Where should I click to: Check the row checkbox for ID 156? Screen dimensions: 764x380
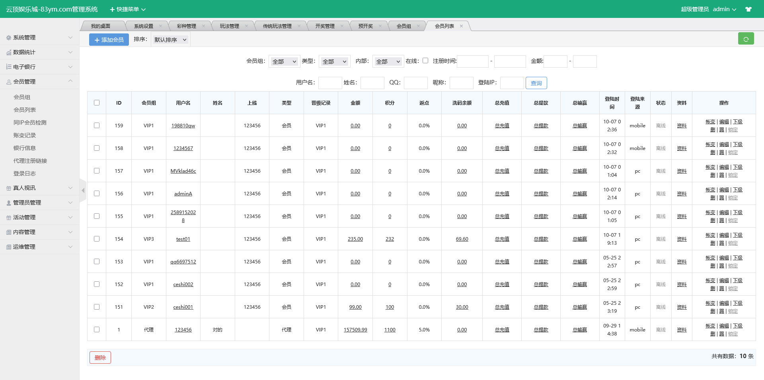click(97, 193)
